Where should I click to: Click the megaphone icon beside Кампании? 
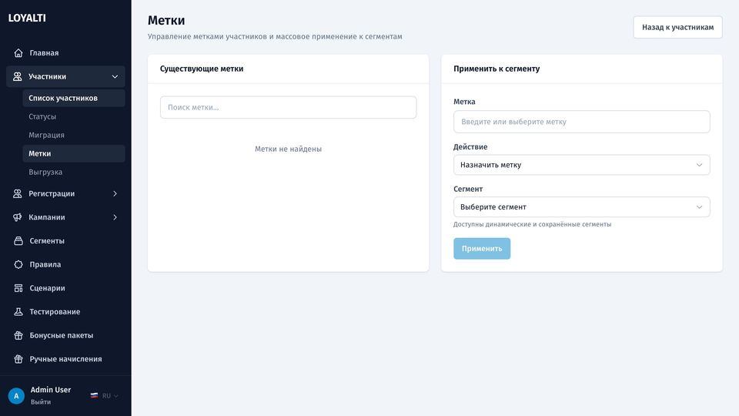pos(18,217)
